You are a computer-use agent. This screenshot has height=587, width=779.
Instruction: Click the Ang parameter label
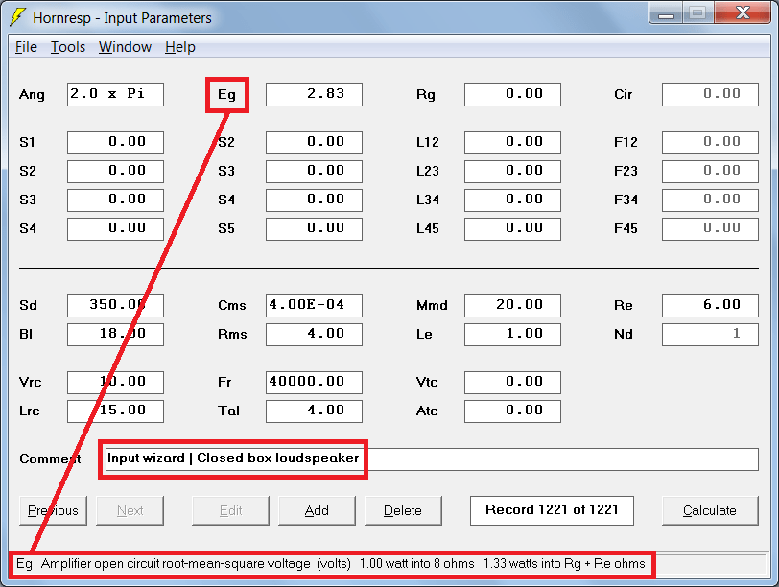click(x=32, y=94)
